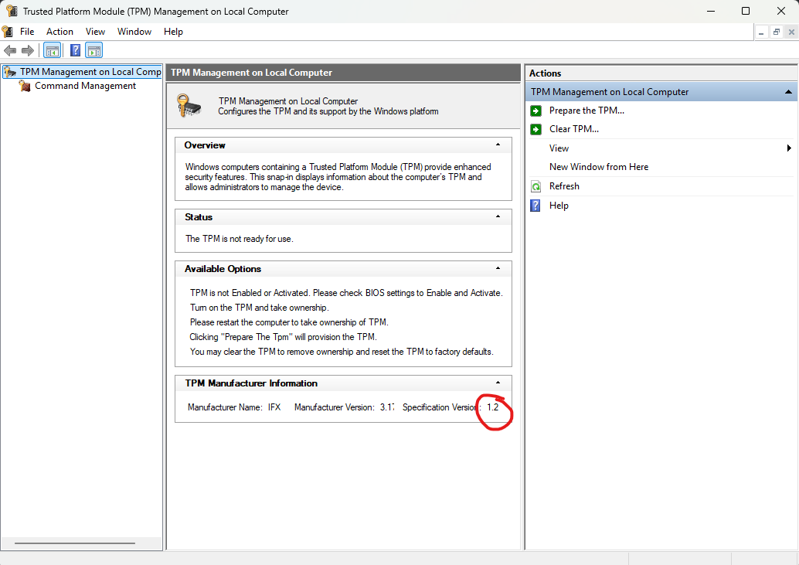Viewport: 799px width, 565px height.
Task: Click the blue Help toolbar icon
Action: (x=76, y=50)
